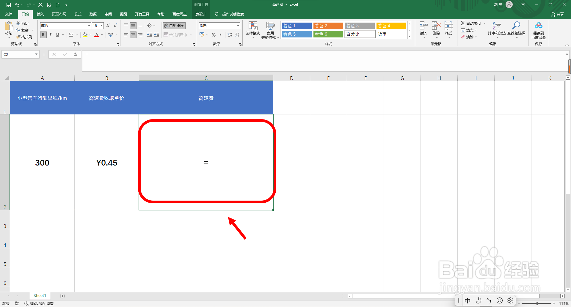
Task: Toggle Underline formatting
Action: click(x=58, y=35)
